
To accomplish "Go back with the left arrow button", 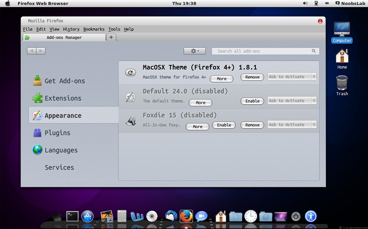I will tap(32, 51).
